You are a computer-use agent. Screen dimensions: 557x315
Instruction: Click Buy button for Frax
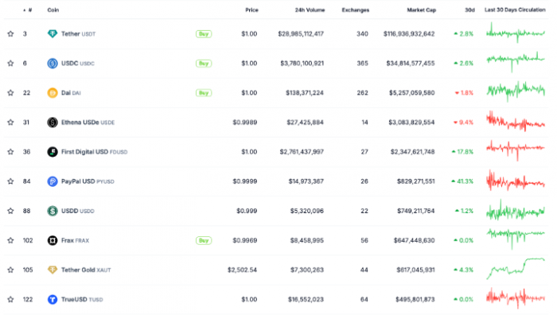coord(204,240)
